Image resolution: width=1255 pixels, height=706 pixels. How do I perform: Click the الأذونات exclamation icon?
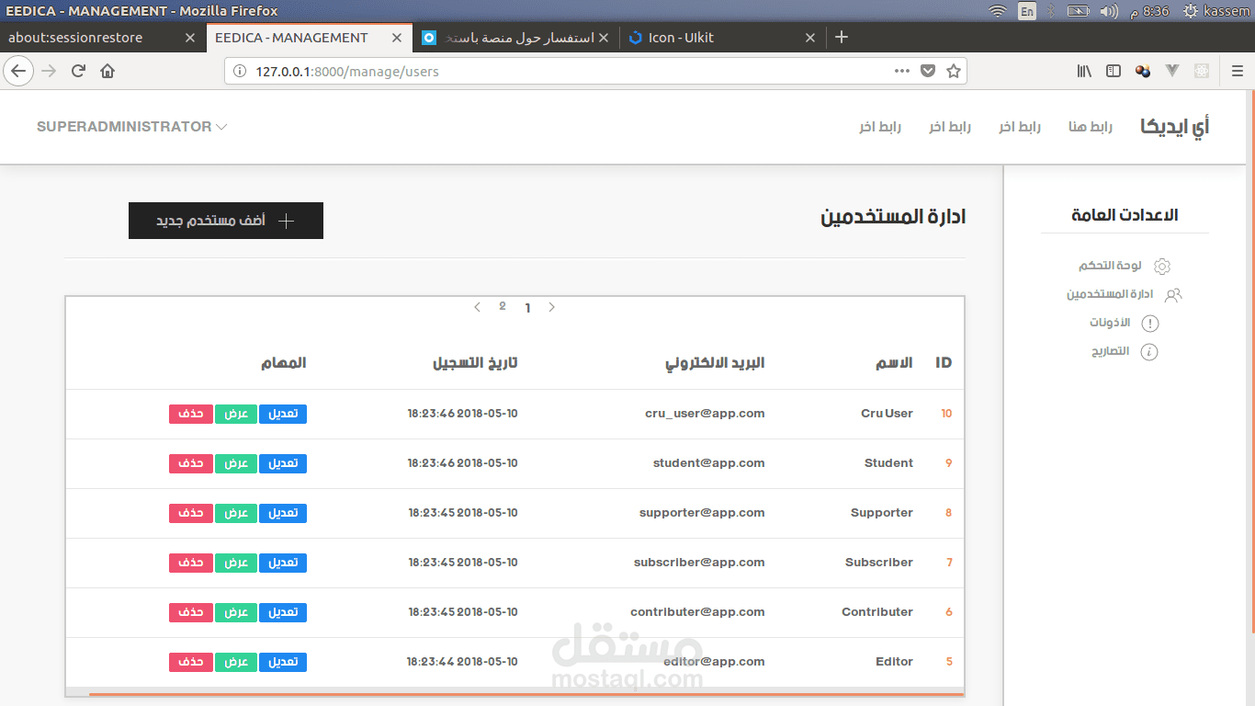tap(1150, 323)
